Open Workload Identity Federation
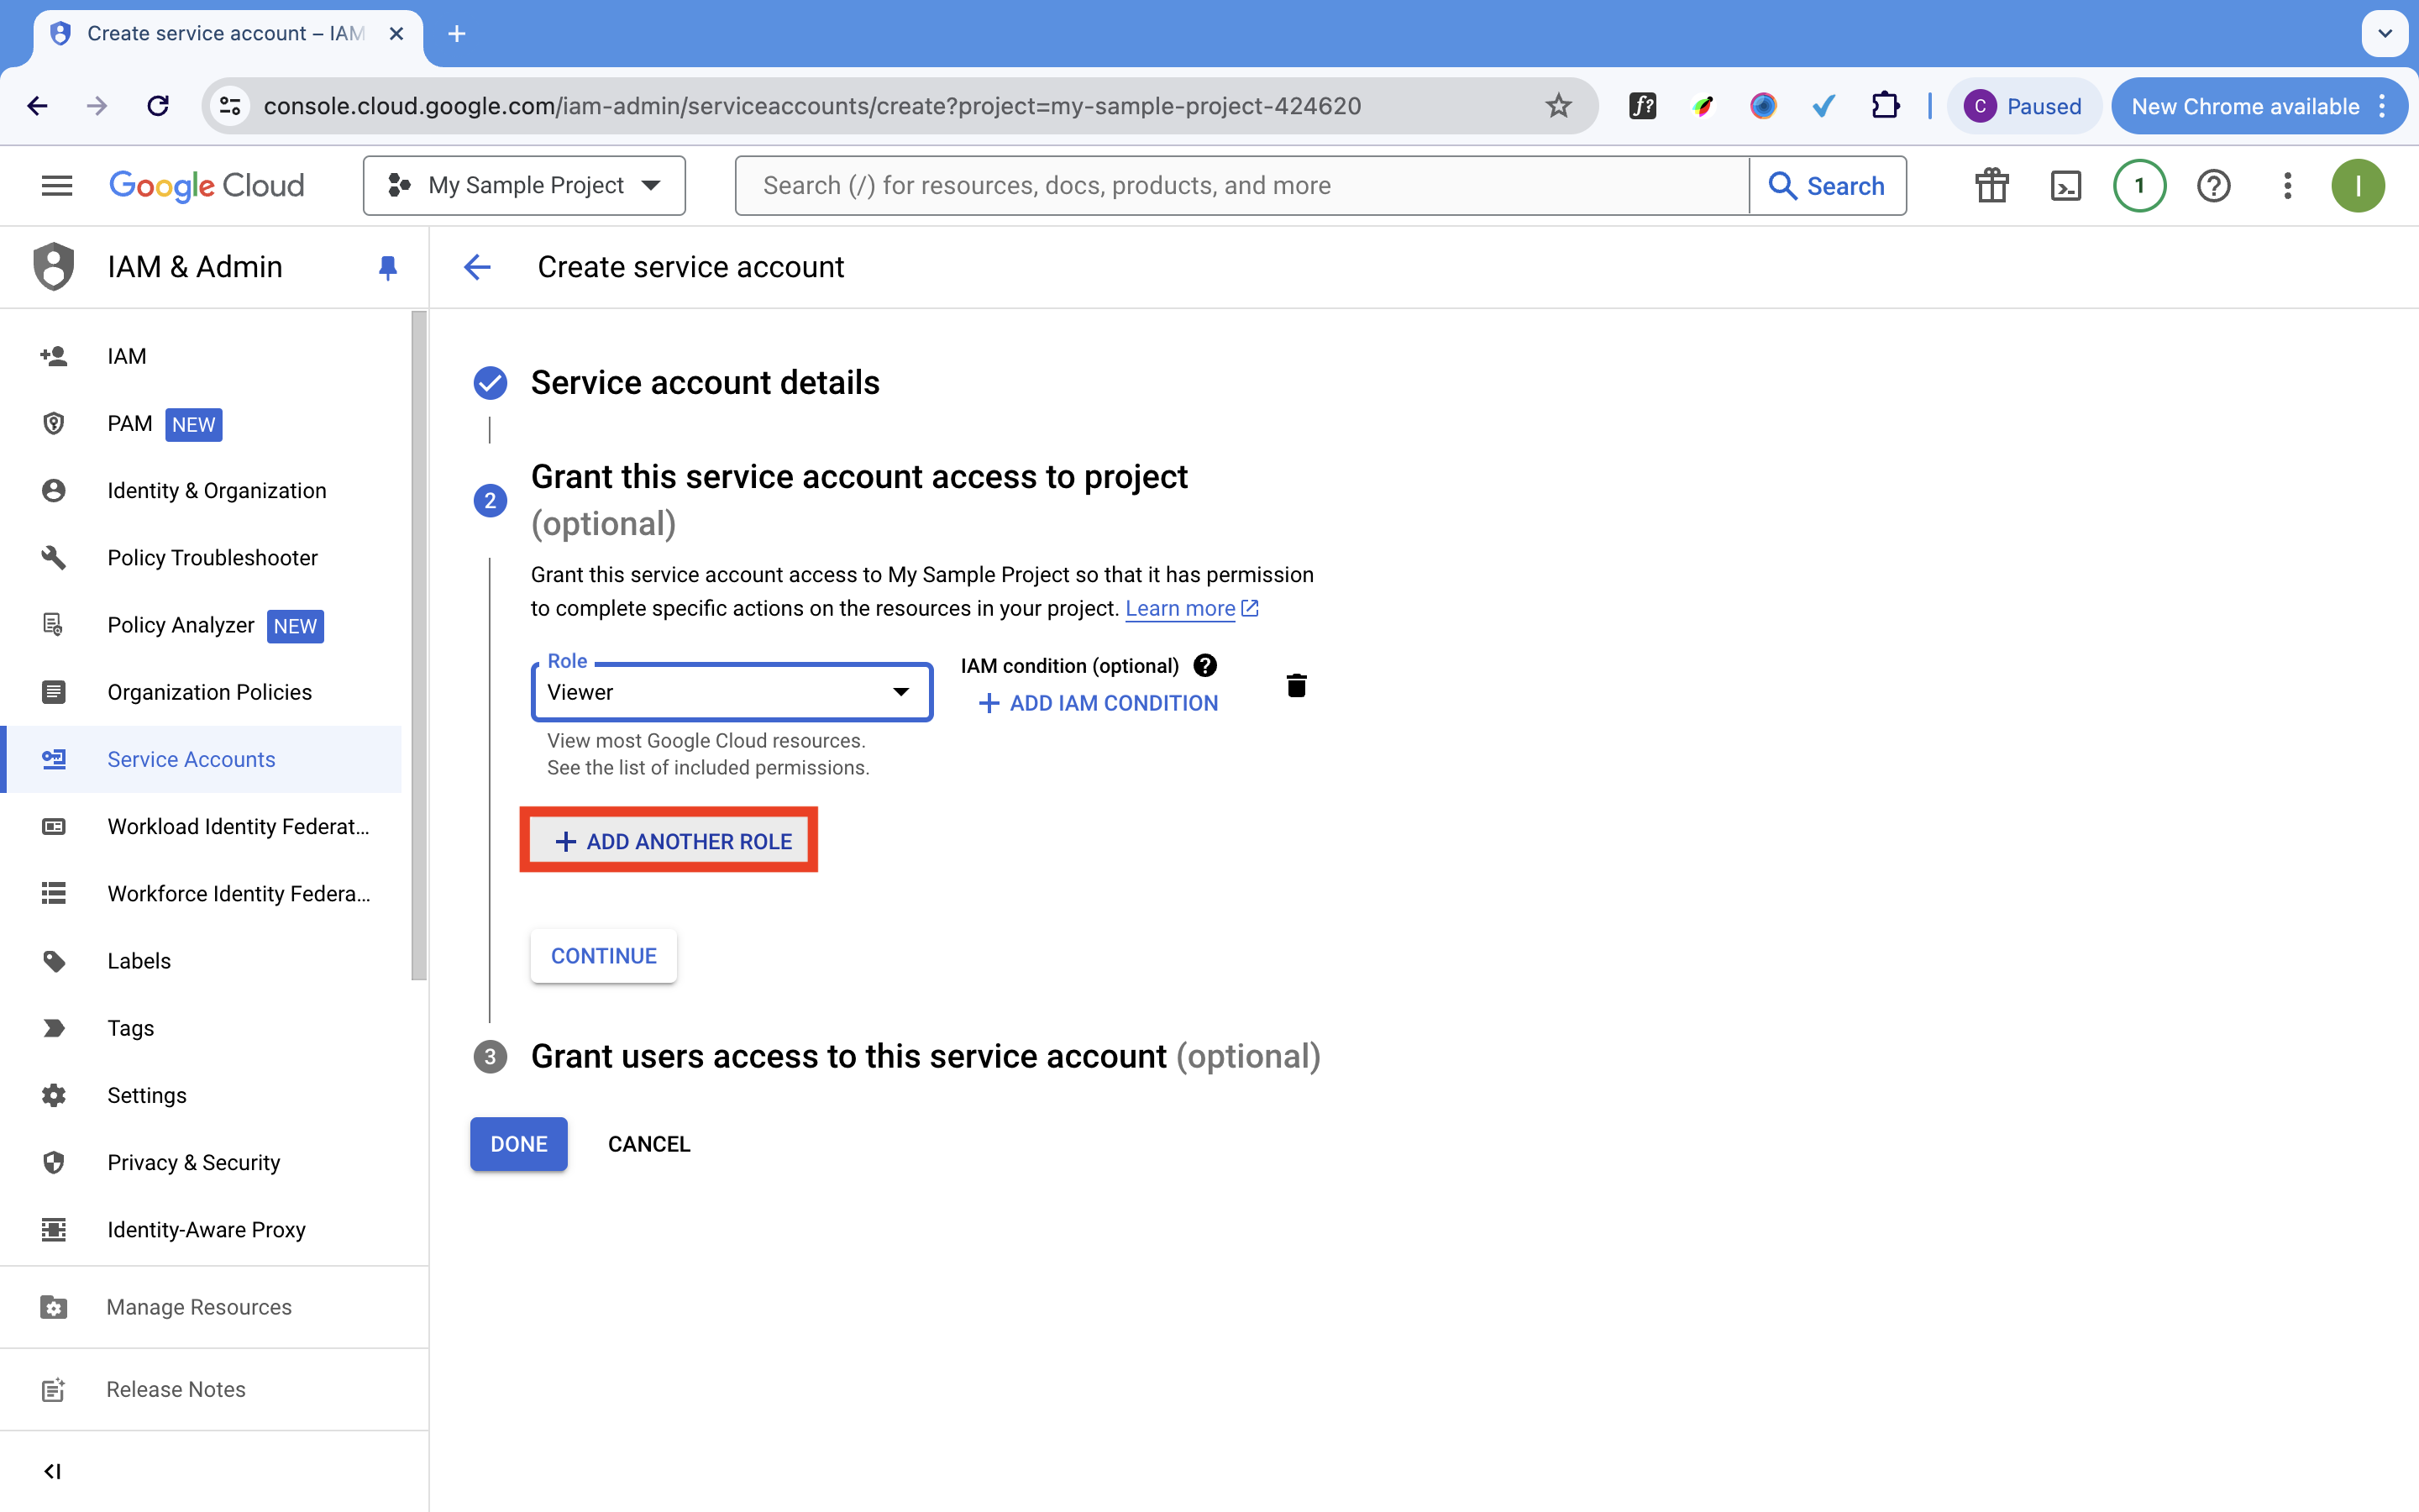 point(201,826)
